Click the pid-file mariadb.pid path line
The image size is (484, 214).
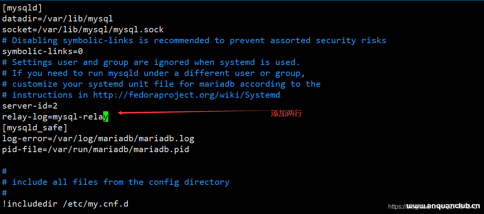point(95,149)
